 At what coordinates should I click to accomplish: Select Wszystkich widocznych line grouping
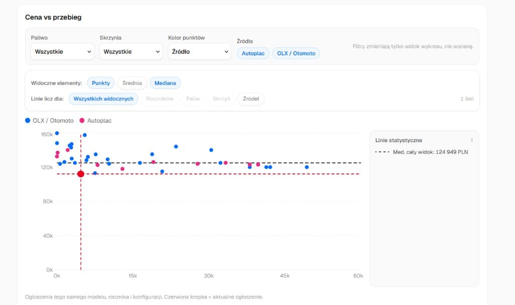pyautogui.click(x=104, y=99)
